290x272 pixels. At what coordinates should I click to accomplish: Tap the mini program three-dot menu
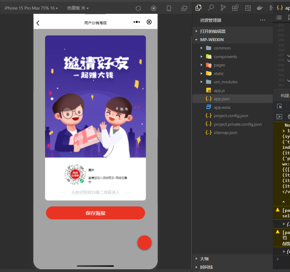tap(137, 22)
